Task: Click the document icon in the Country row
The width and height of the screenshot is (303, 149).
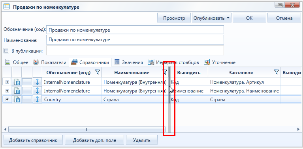Action: tap(17, 100)
